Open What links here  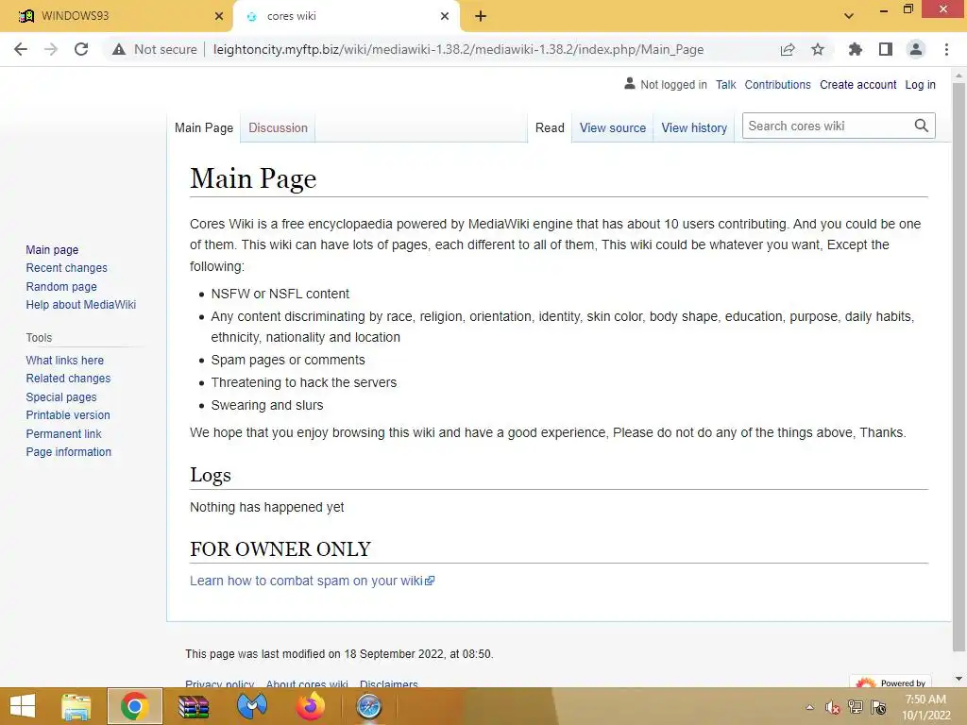[x=65, y=360]
